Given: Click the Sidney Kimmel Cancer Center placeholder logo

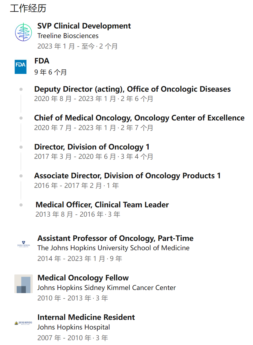Looking at the screenshot, I should 23,284.
